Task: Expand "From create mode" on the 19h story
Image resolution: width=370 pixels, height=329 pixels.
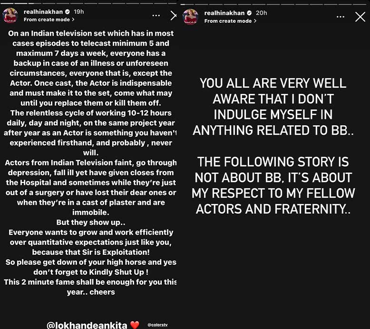Action: click(49, 20)
